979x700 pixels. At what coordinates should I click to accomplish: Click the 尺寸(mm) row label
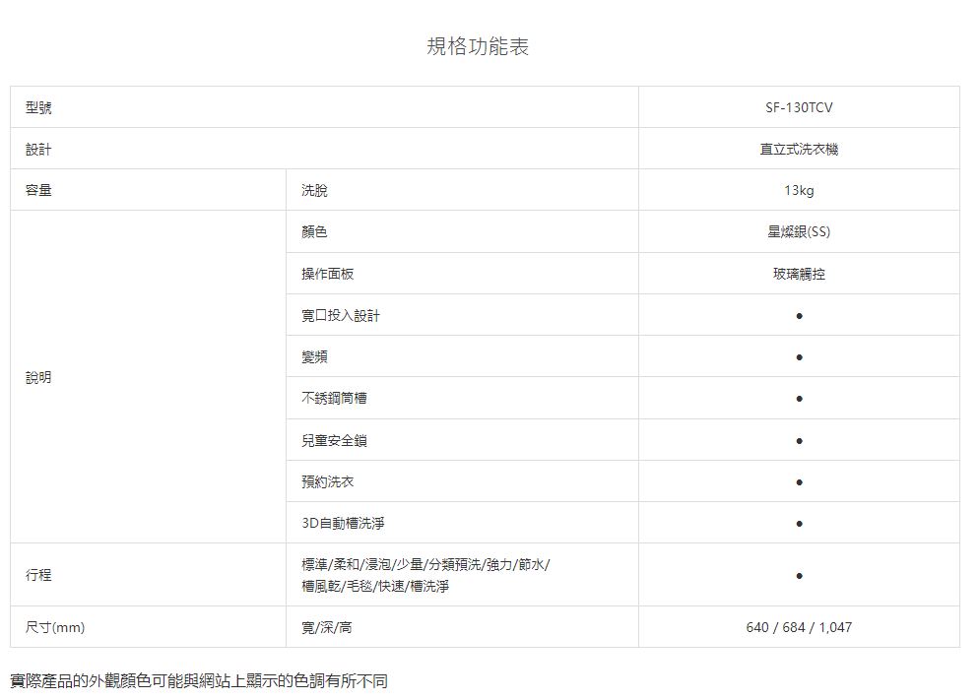click(x=55, y=627)
